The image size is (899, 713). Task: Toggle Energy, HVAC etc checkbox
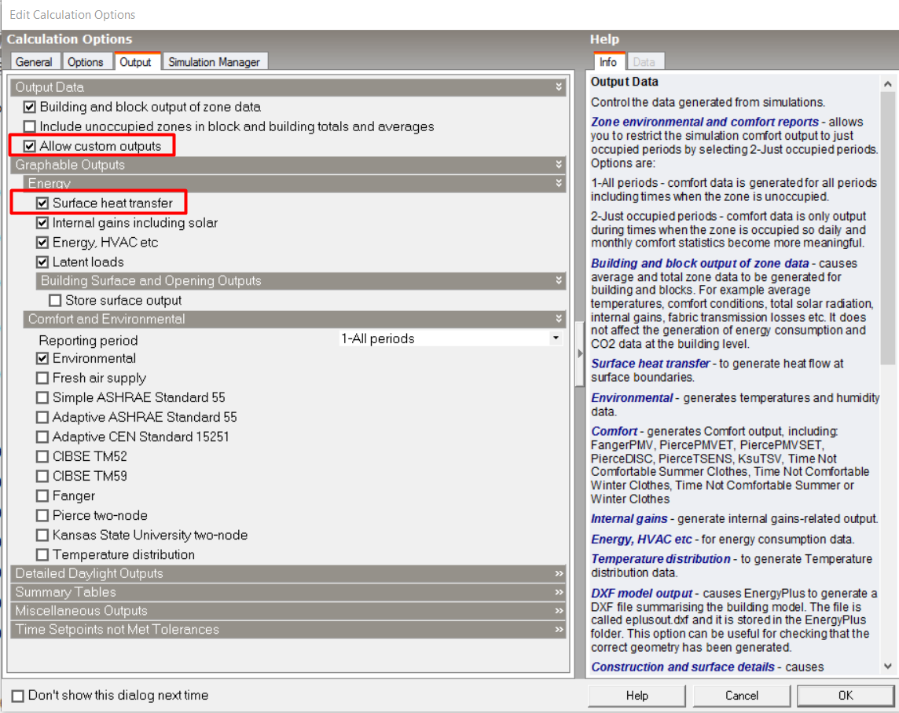point(42,243)
